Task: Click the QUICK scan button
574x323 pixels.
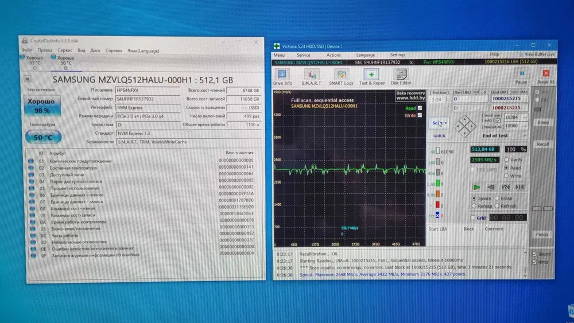Action: (439, 136)
